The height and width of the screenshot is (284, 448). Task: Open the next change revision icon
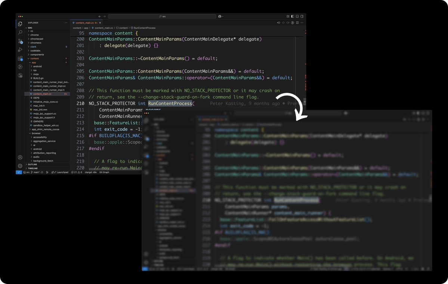tap(288, 23)
